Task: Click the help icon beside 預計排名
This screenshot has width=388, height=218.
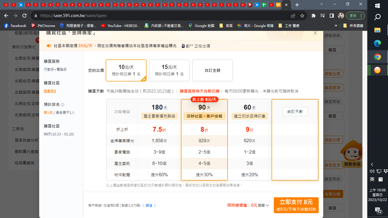Action: tap(62, 105)
